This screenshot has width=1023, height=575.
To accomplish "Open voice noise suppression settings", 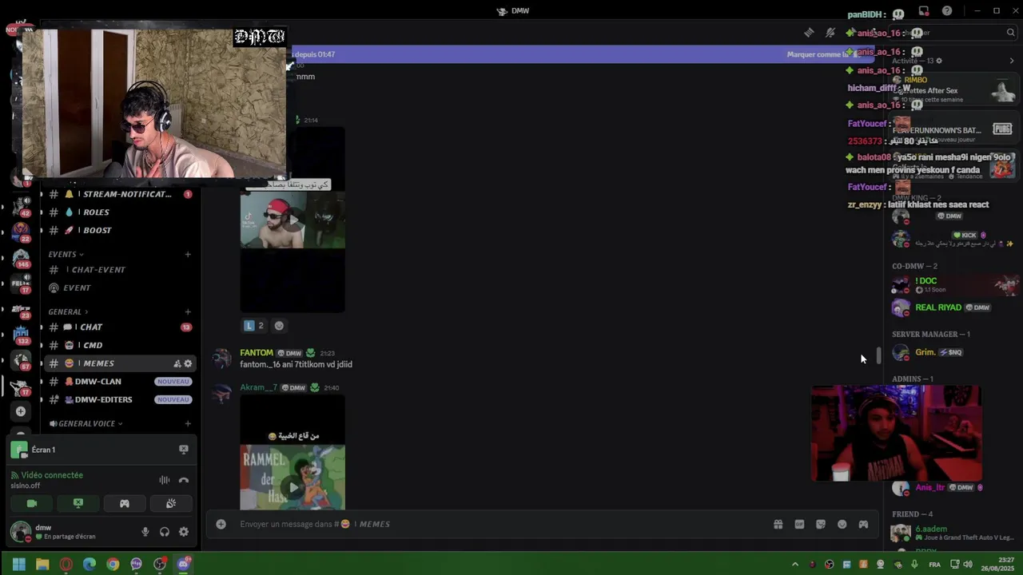I will (x=164, y=480).
